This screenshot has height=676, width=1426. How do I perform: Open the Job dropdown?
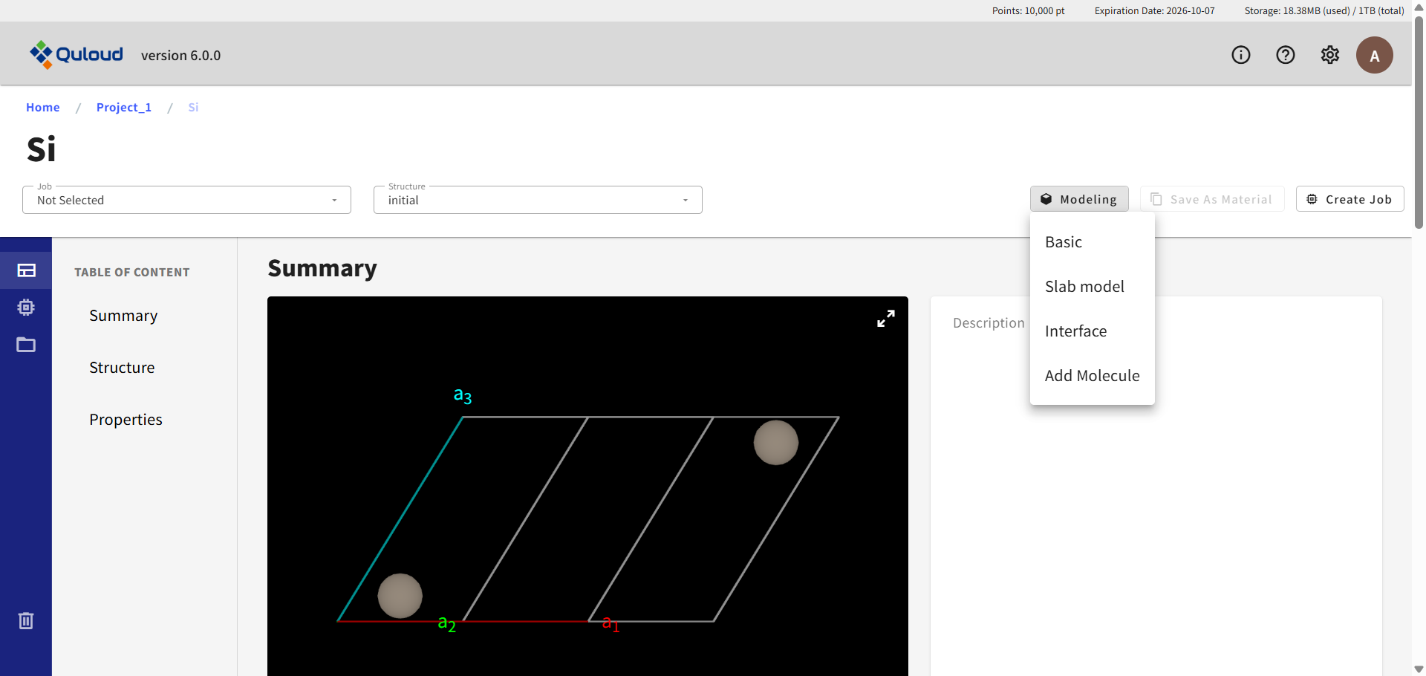pyautogui.click(x=186, y=200)
